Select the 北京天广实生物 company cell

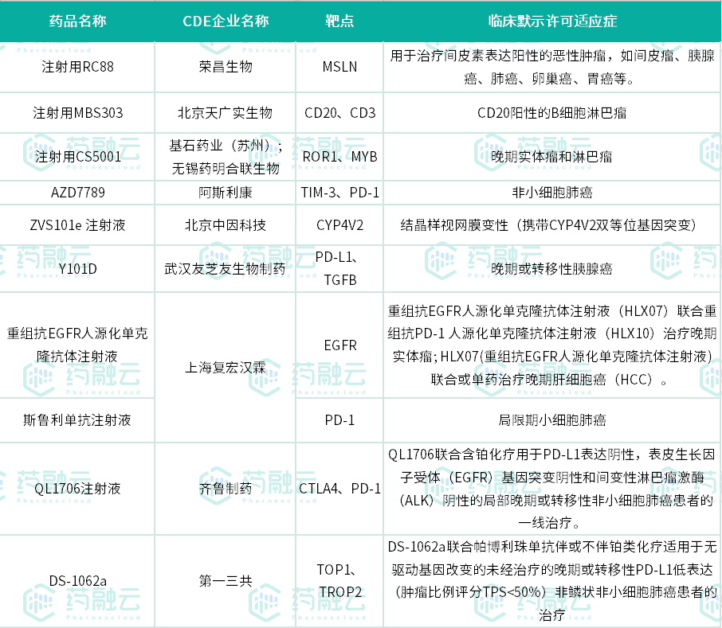pos(226,113)
